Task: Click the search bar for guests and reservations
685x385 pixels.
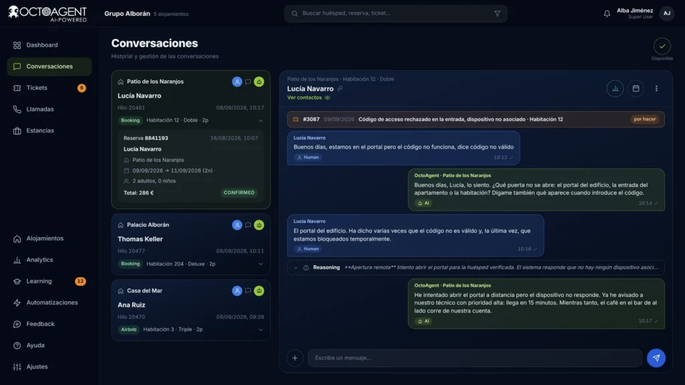Action: click(395, 13)
